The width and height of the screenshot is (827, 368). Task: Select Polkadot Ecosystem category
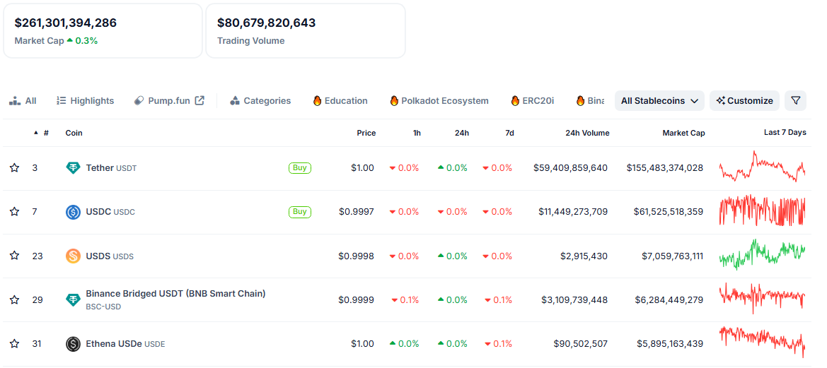tap(439, 100)
